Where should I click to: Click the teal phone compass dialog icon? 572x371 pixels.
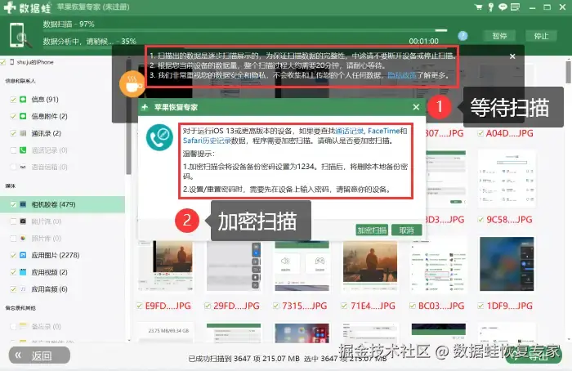159,137
